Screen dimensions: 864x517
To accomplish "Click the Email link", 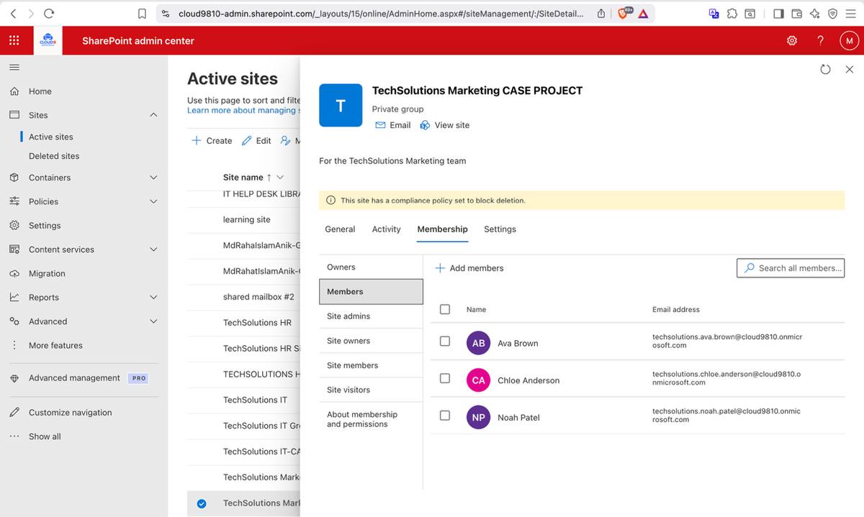I will [x=393, y=125].
